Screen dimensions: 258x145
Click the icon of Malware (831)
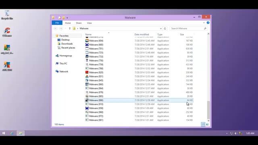(x=87, y=76)
